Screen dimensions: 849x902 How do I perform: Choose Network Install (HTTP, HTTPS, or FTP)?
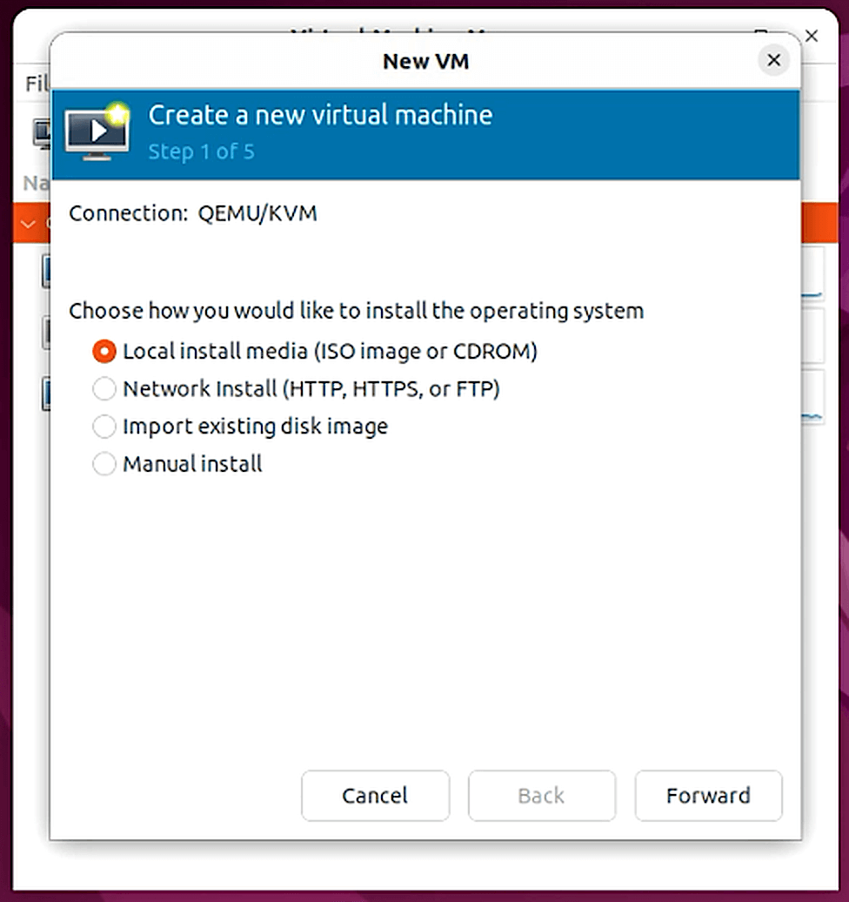tap(104, 388)
